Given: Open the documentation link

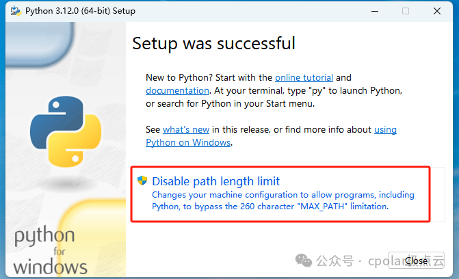Looking at the screenshot, I should click(x=177, y=90).
